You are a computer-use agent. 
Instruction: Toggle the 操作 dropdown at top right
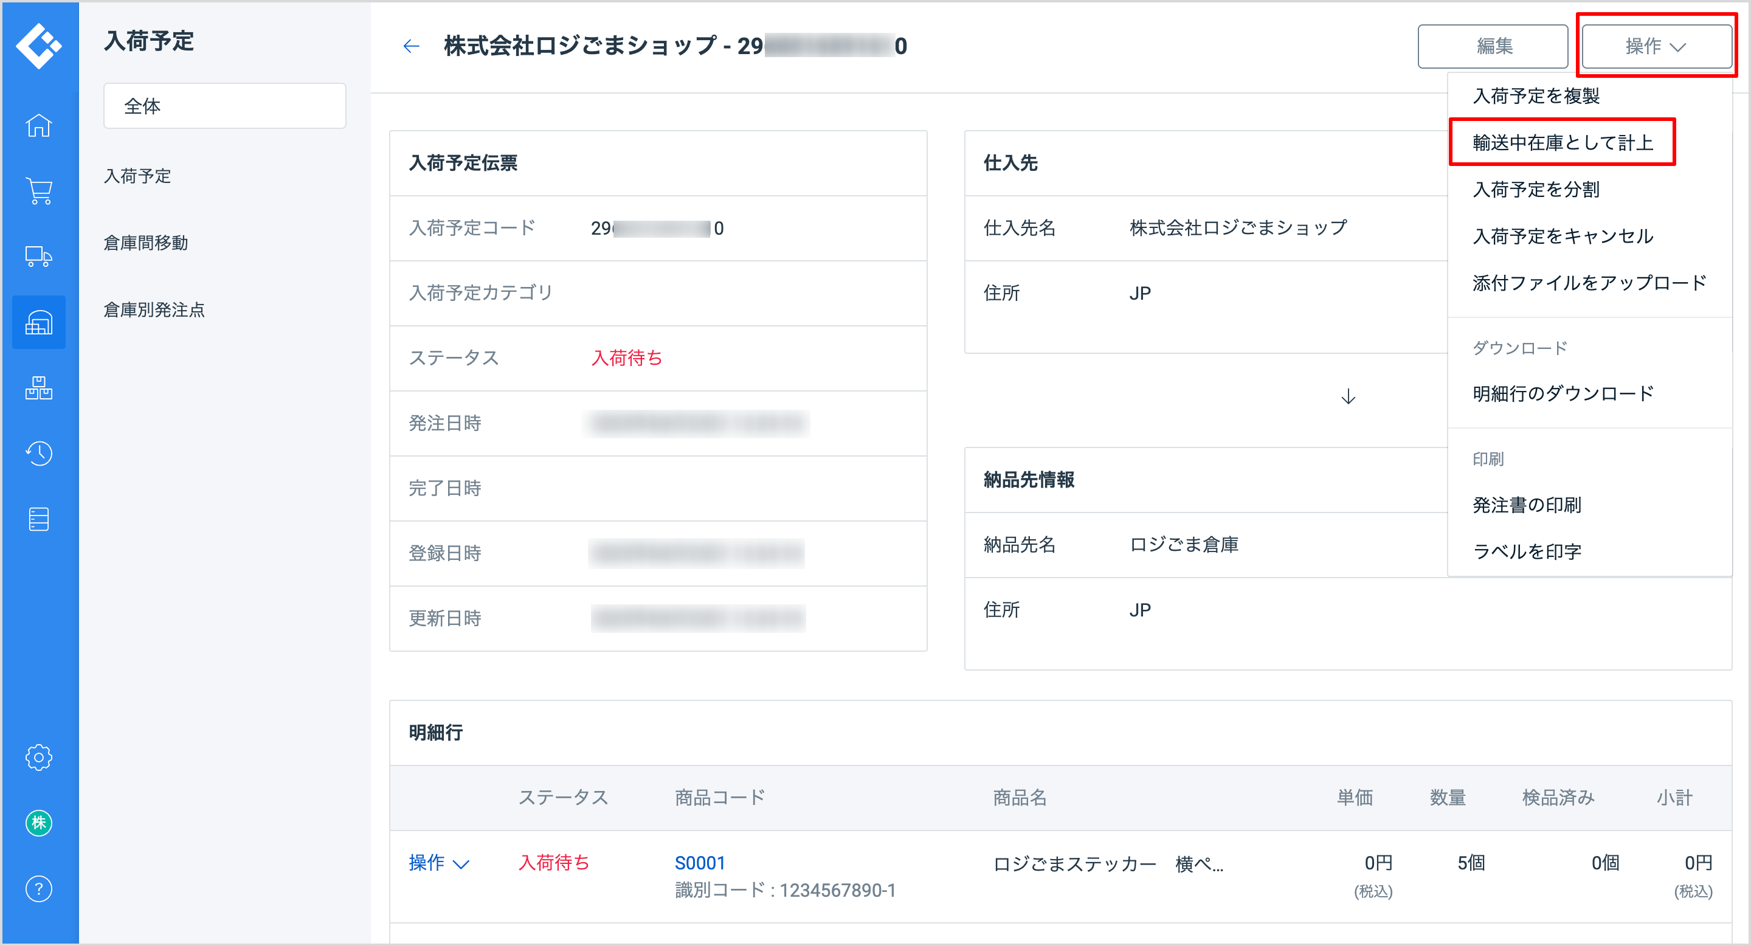click(1657, 46)
